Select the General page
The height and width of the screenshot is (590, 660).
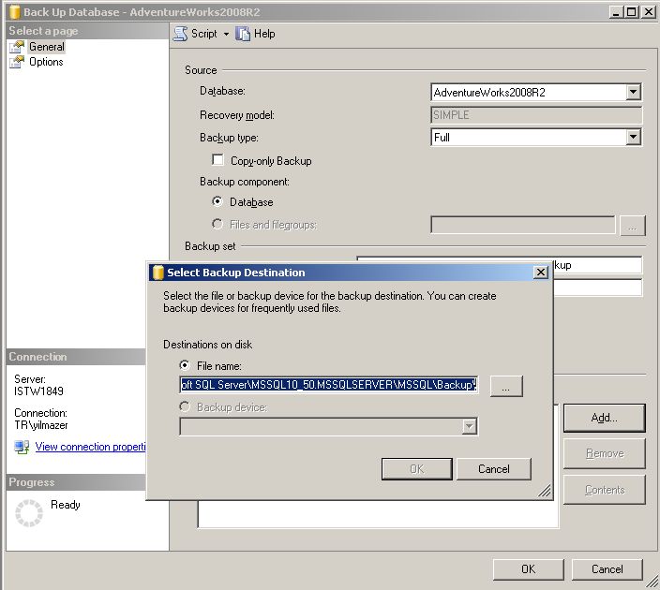click(47, 47)
